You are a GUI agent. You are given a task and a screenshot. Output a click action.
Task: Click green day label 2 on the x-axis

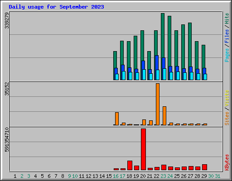coord(22,176)
